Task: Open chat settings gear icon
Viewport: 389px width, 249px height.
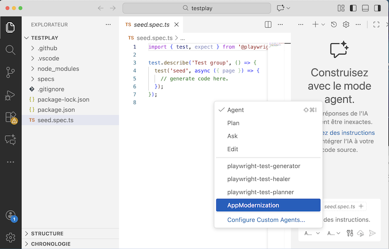Action: pos(346,24)
